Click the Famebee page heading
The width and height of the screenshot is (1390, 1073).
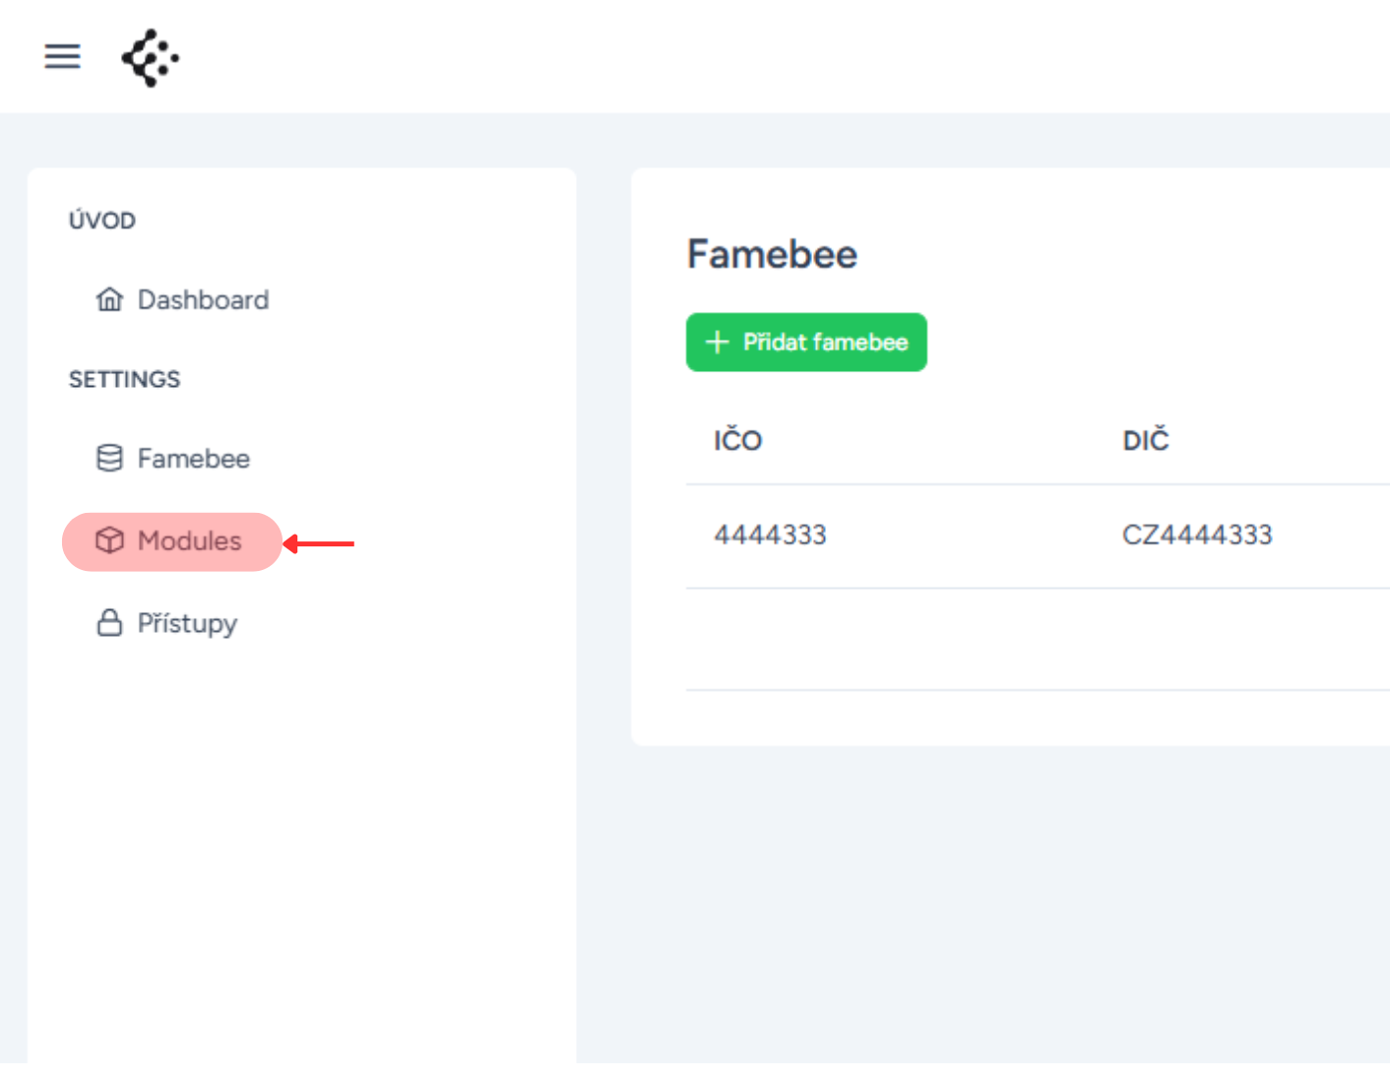pos(772,254)
